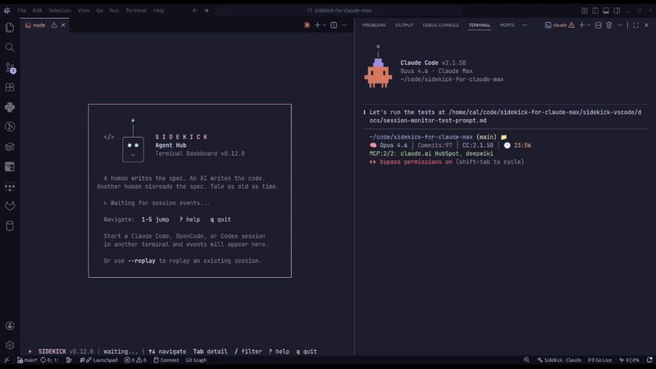Open the File menu
Screen dimensions: 656x369
[22, 11]
